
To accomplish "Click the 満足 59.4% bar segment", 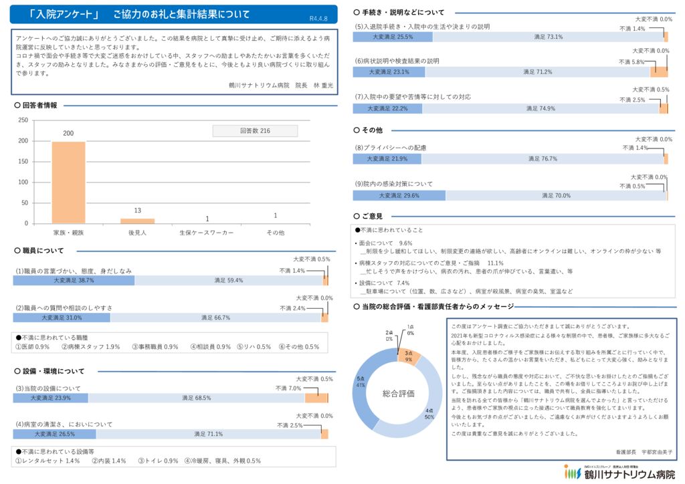I will point(229,281).
